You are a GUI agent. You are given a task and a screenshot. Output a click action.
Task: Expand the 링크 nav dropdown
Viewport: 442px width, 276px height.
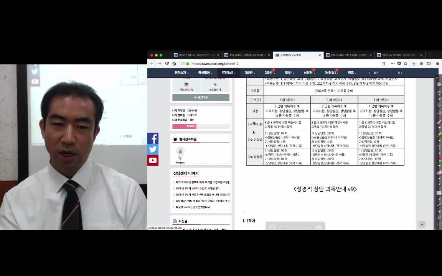pos(352,73)
